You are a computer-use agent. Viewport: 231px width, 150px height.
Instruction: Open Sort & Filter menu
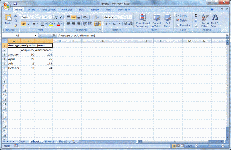[205, 21]
